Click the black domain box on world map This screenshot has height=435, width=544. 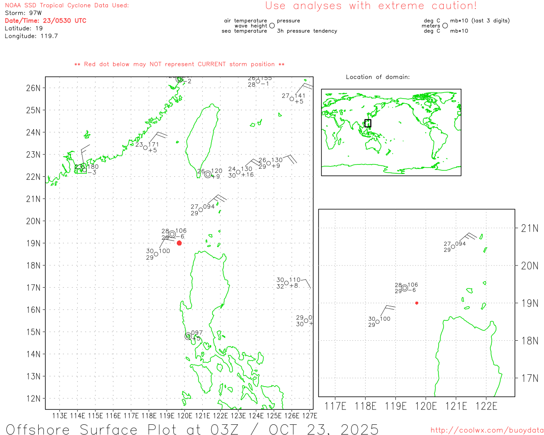(x=368, y=123)
